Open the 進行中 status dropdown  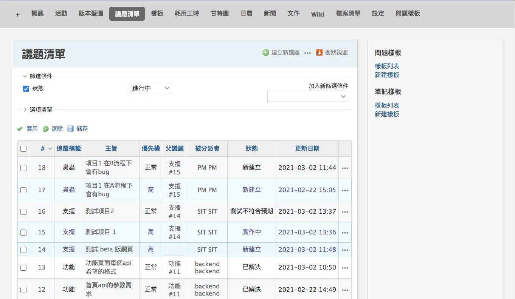coord(151,88)
